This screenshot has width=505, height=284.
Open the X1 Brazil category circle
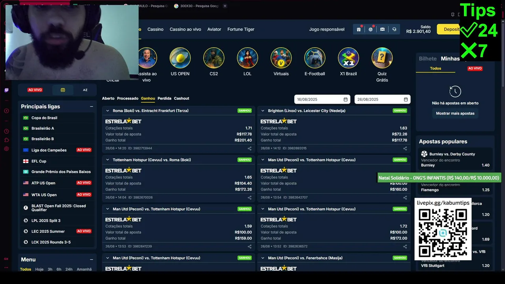[348, 58]
